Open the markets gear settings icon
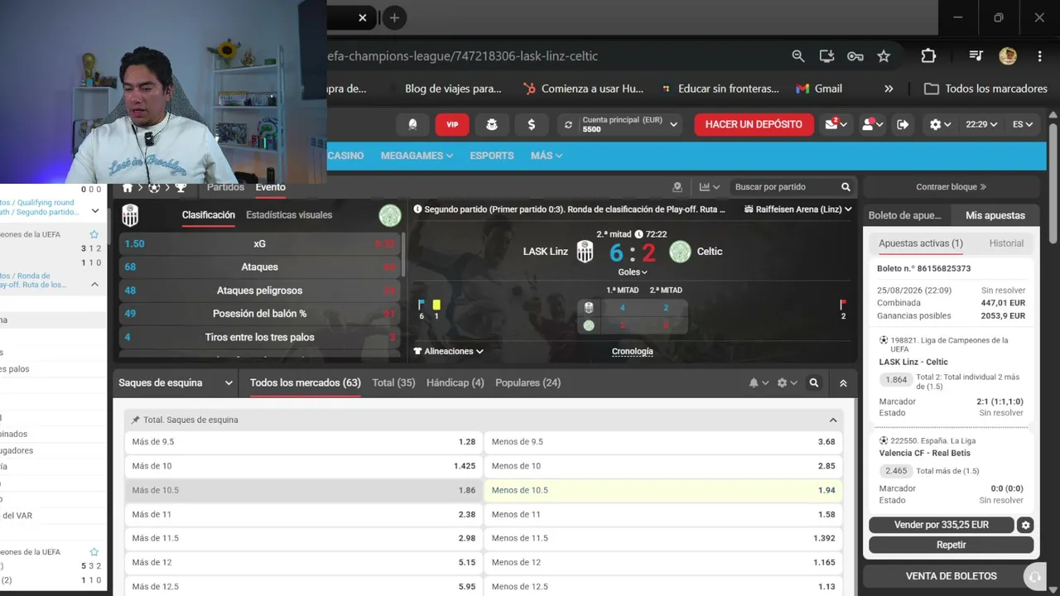 pyautogui.click(x=786, y=383)
